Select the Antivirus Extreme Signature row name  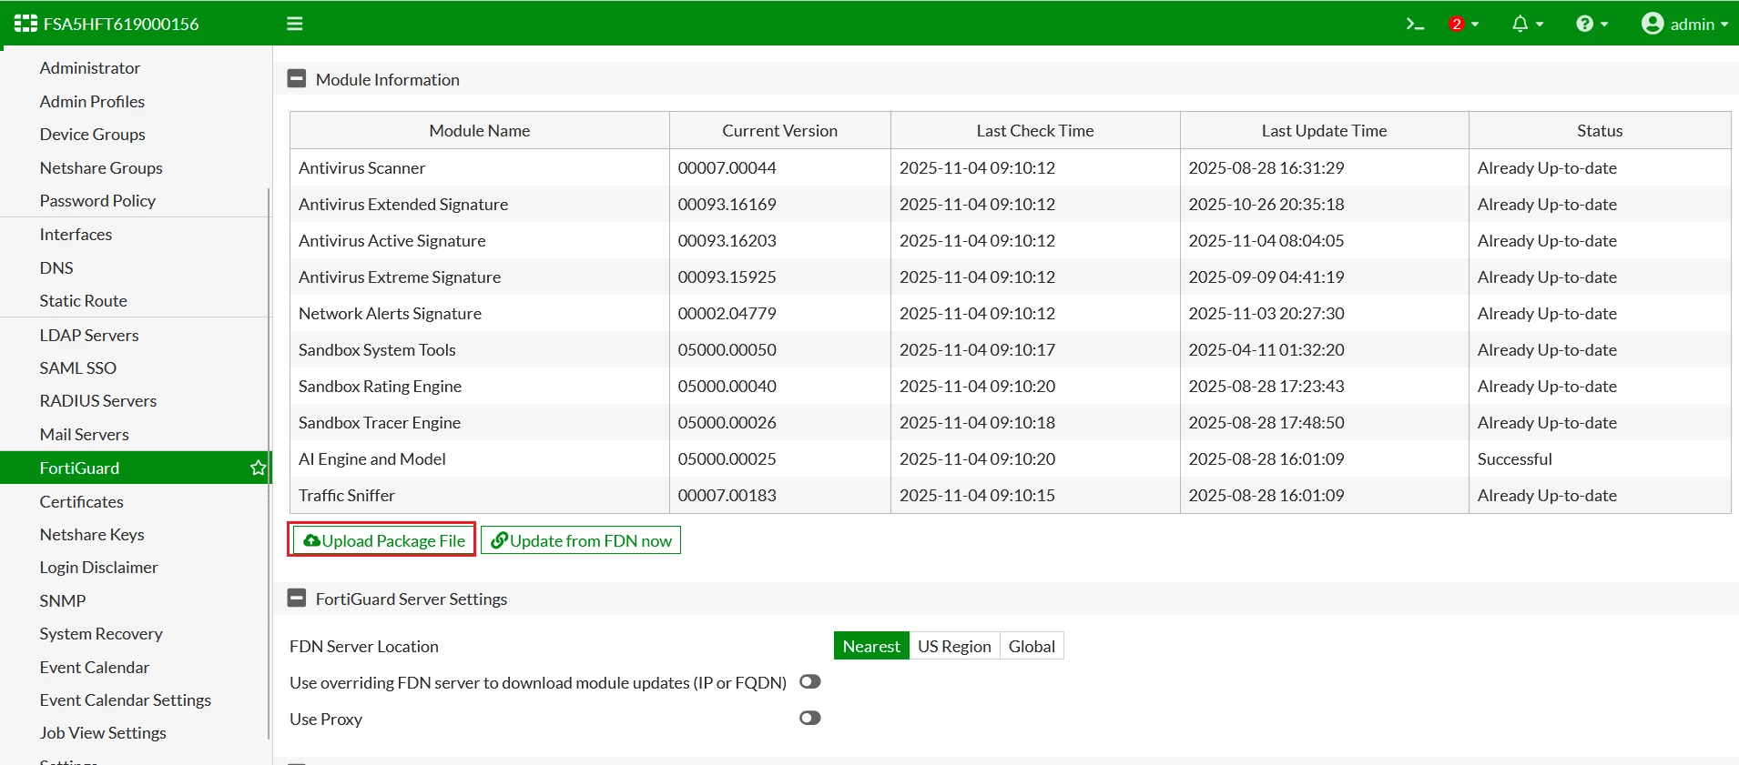coord(400,277)
